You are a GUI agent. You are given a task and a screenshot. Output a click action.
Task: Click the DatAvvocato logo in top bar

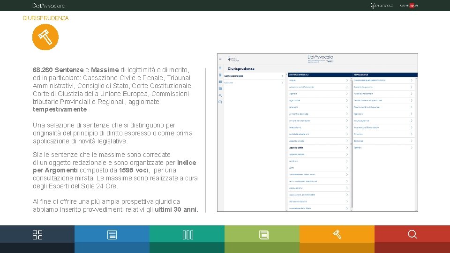click(49, 6)
